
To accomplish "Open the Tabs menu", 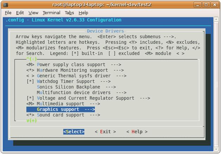I will tap(69, 13).
